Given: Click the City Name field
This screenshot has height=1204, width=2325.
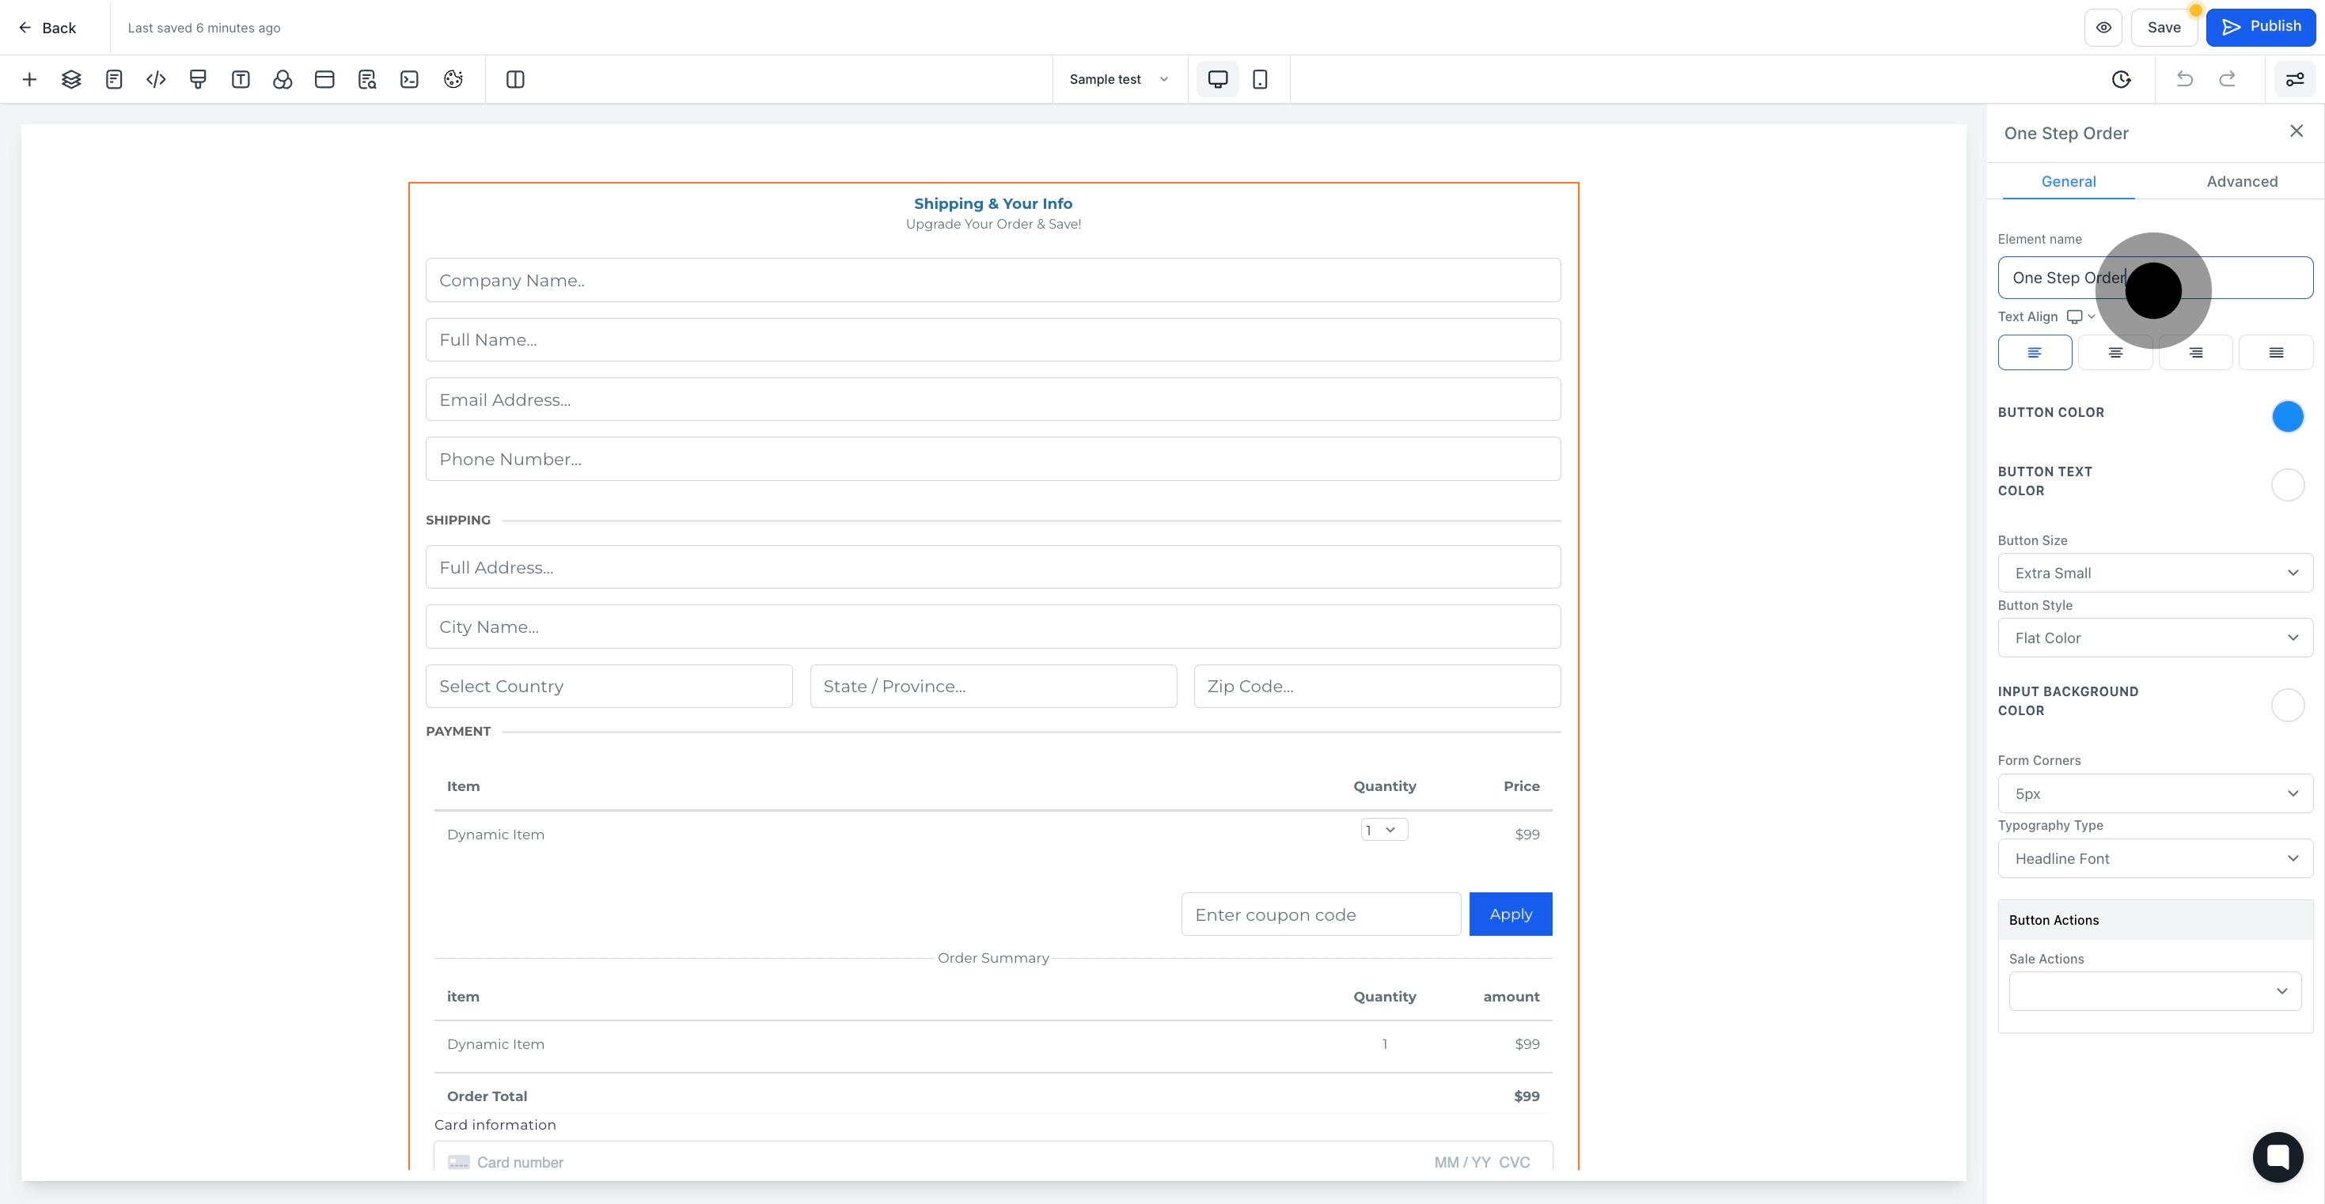Looking at the screenshot, I should (993, 627).
